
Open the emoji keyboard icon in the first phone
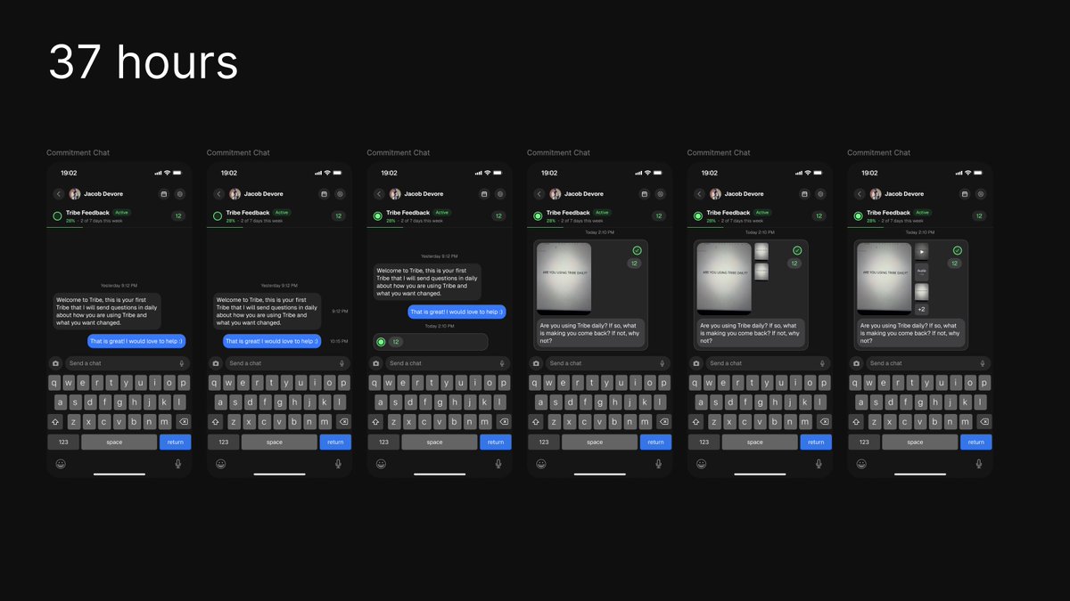[x=61, y=464]
